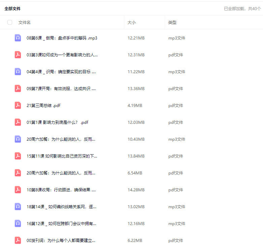The height and width of the screenshot is (247, 263).
Task: Click the mp3 icon for 08第6课 做局
Action: (18, 38)
